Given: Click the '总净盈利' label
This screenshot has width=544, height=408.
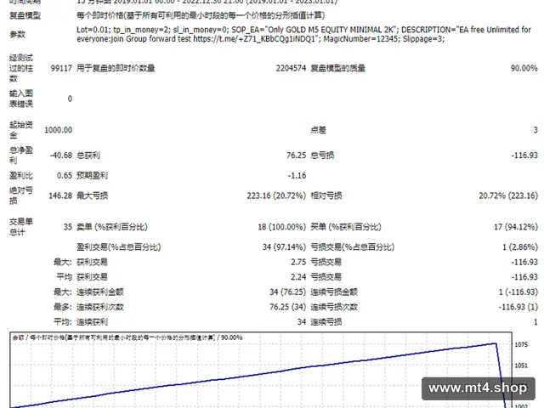Looking at the screenshot, I should coord(20,155).
